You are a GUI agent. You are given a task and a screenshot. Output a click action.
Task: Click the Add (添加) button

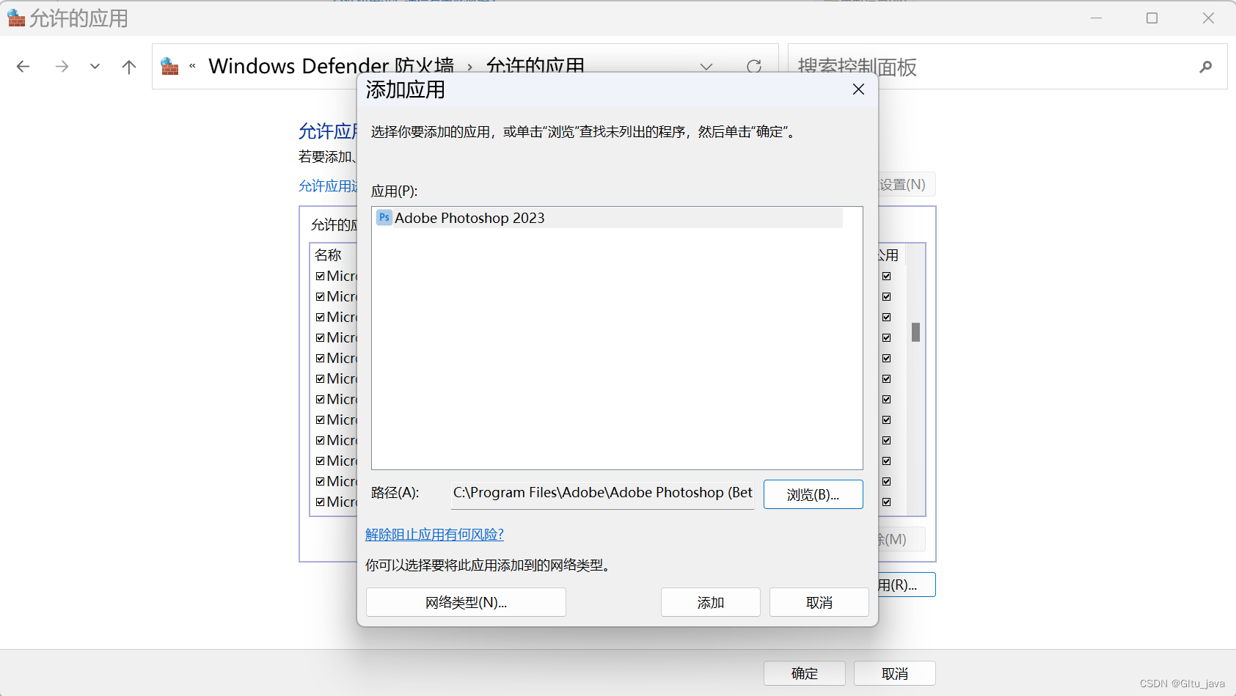(710, 602)
